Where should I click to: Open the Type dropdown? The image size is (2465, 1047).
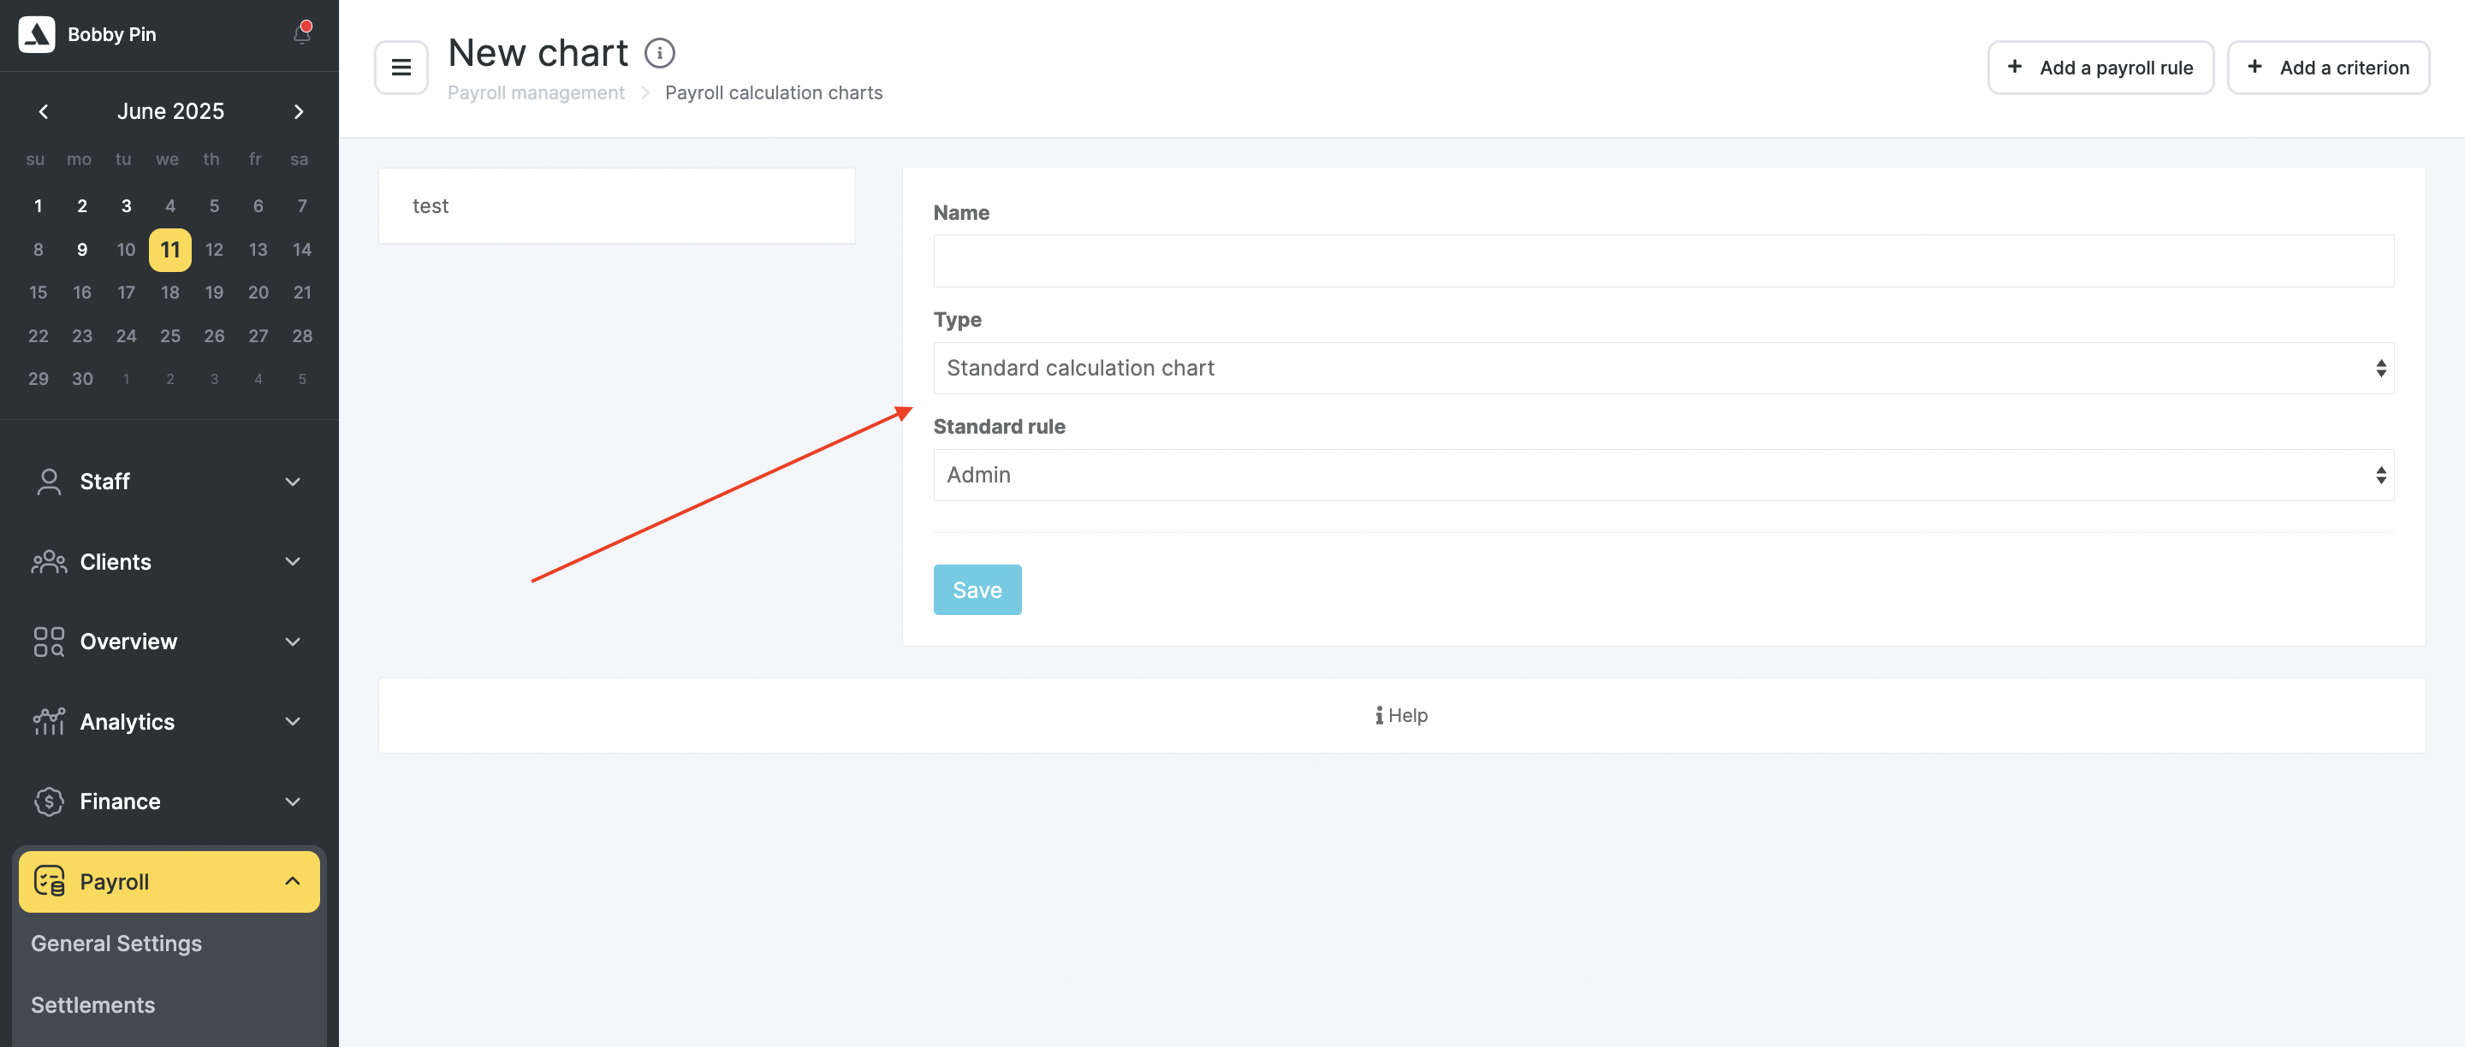click(1663, 368)
